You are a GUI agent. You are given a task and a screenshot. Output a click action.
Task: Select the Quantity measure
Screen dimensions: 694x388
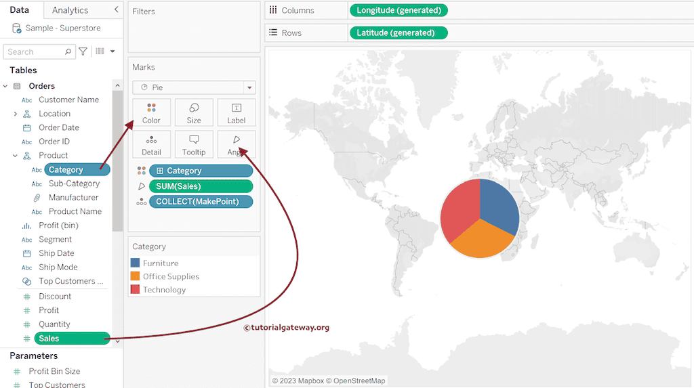(54, 324)
